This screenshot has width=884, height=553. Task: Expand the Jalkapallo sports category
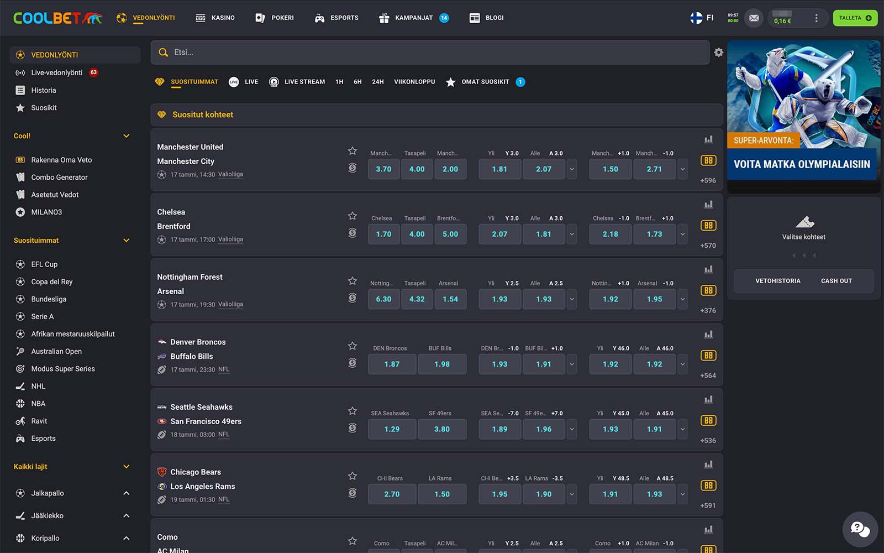[x=126, y=493]
